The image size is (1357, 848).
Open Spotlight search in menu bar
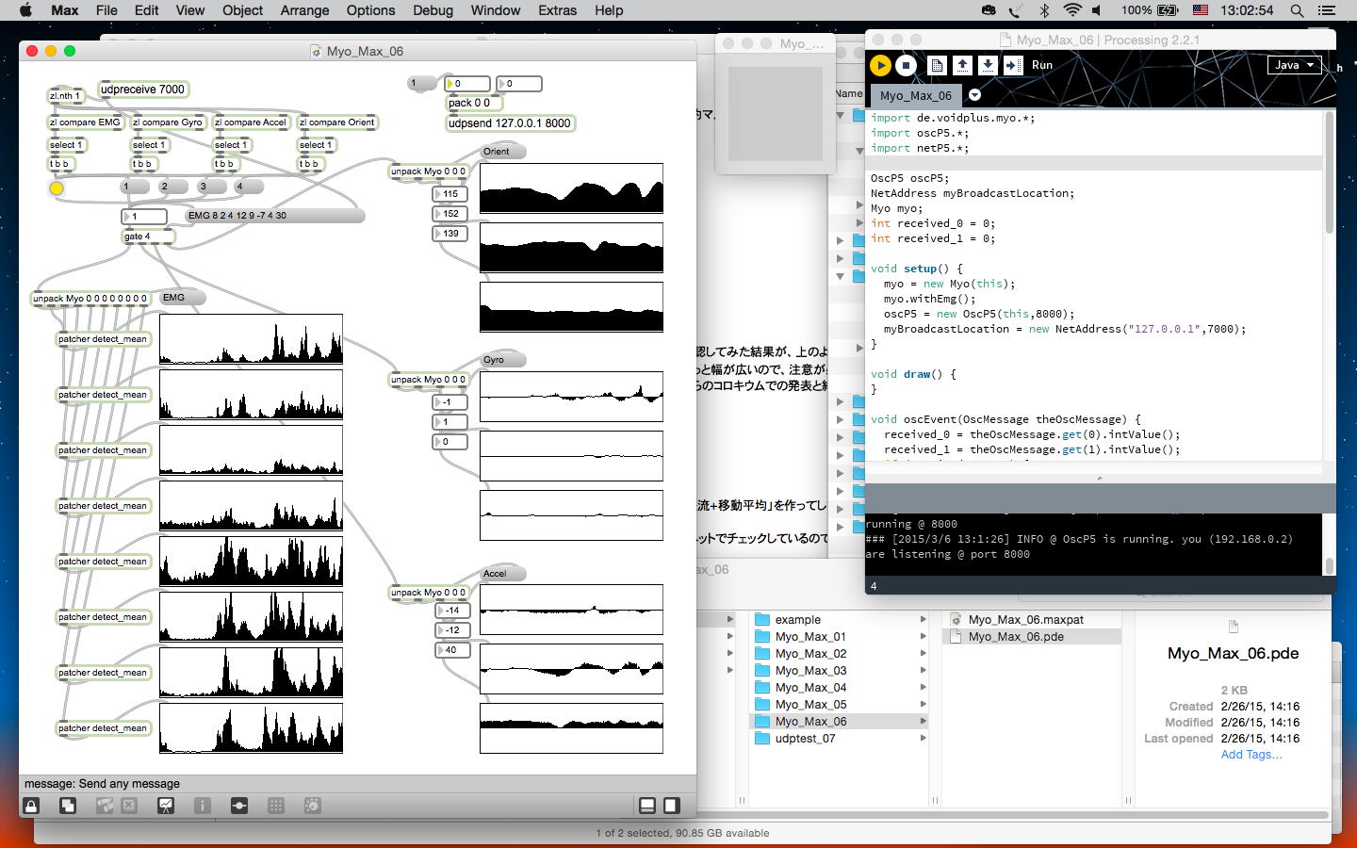click(x=1297, y=10)
